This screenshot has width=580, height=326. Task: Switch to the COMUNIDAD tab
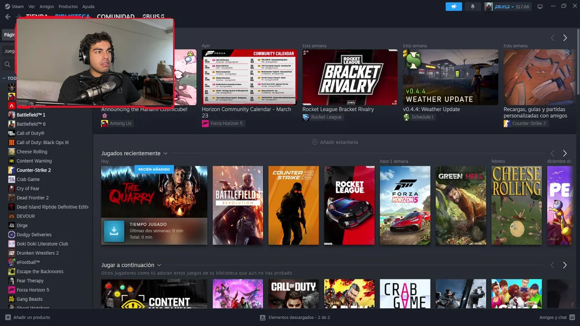click(116, 17)
